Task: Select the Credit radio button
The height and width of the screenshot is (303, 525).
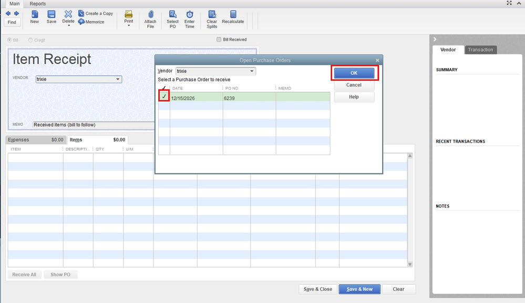Action: 30,40
